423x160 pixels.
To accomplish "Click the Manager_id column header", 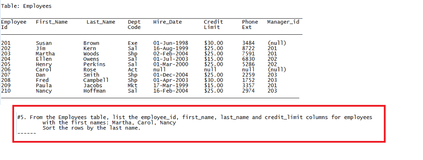I will click(283, 22).
